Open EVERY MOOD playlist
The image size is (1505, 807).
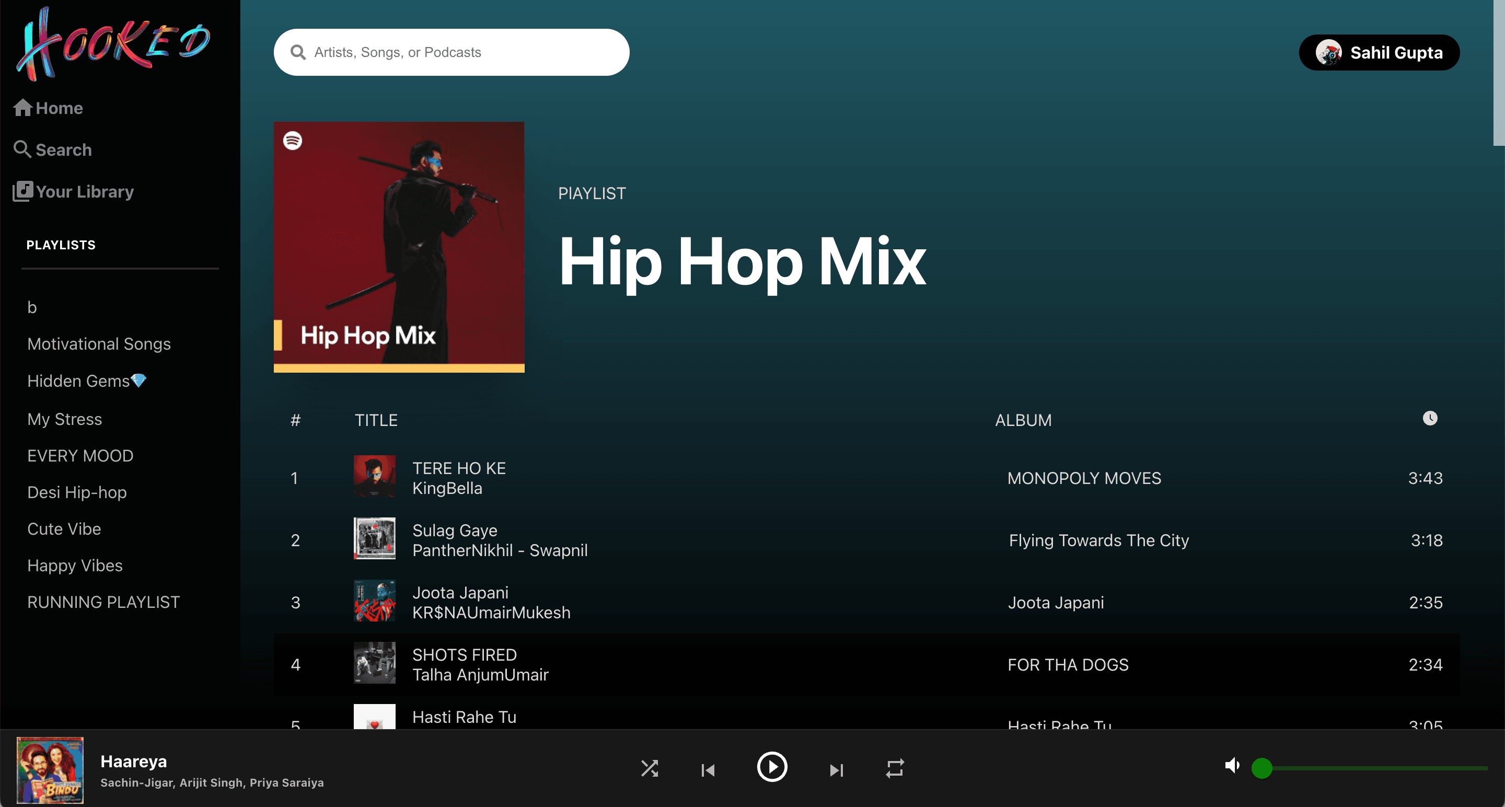tap(80, 456)
